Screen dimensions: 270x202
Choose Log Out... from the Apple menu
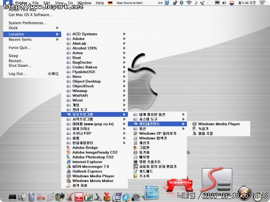click(x=32, y=74)
